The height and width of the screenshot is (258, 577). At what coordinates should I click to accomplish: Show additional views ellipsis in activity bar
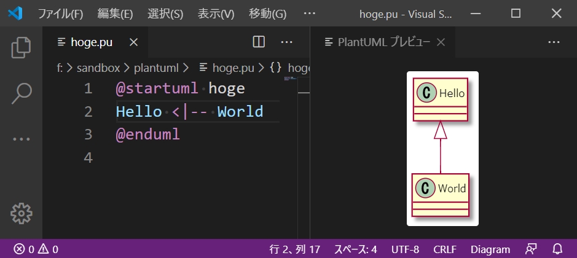coord(21,139)
